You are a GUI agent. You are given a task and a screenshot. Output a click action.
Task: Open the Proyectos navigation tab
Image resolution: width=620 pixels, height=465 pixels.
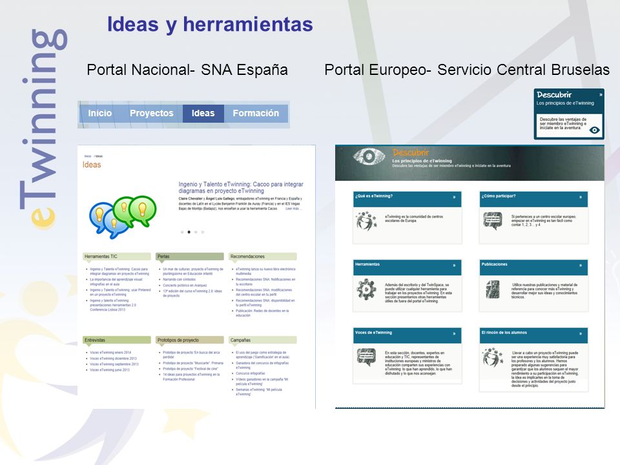151,113
